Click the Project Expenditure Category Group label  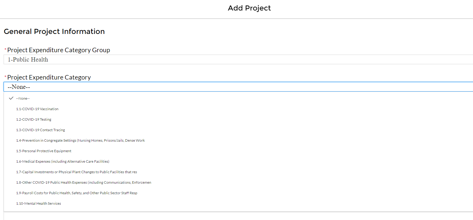tap(59, 50)
